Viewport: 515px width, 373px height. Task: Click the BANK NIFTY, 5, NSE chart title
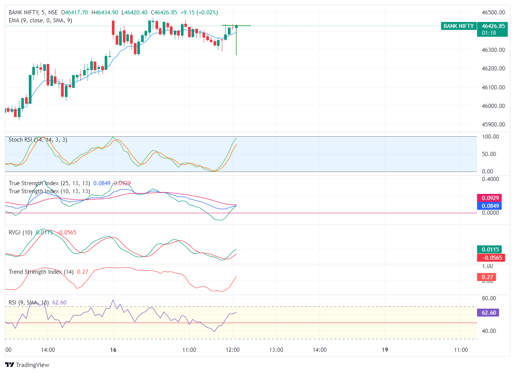(33, 12)
